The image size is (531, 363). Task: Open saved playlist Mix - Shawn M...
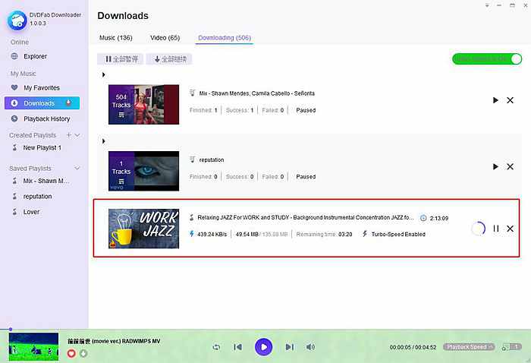pyautogui.click(x=46, y=181)
